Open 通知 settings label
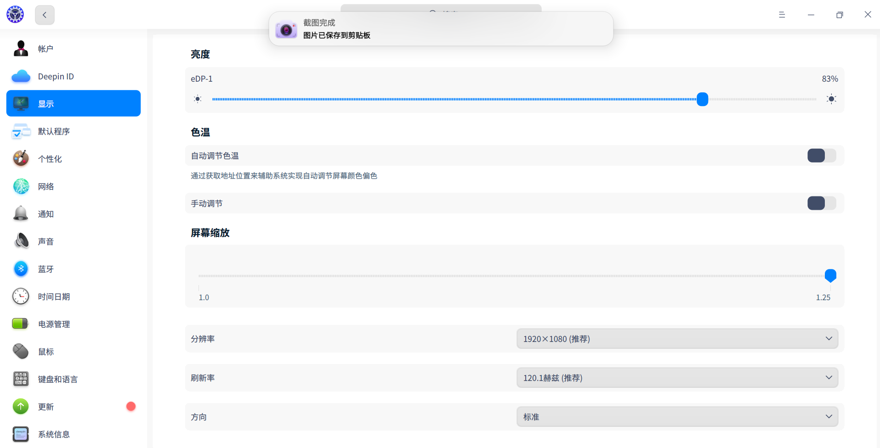The width and height of the screenshot is (880, 448). tap(46, 214)
